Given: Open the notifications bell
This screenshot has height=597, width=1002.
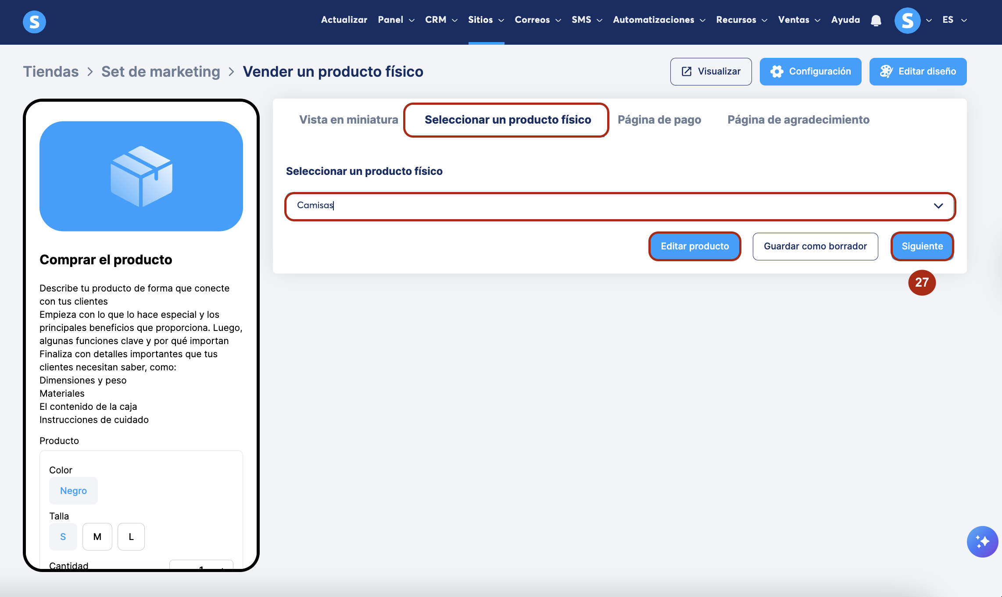Looking at the screenshot, I should [x=876, y=20].
